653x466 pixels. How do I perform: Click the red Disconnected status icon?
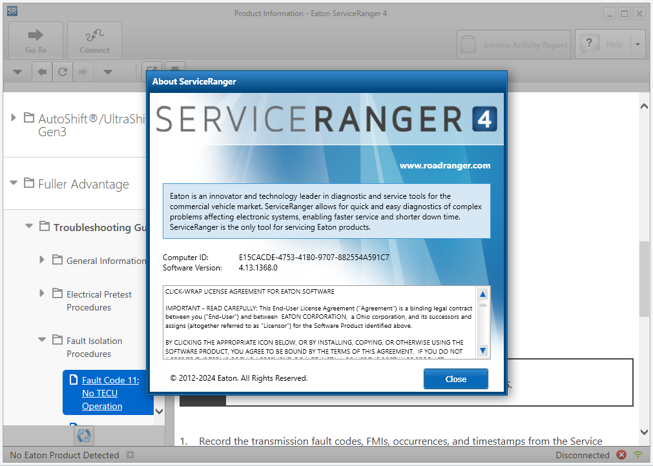(621, 455)
